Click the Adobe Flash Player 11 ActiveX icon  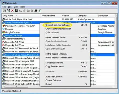point(4,19)
